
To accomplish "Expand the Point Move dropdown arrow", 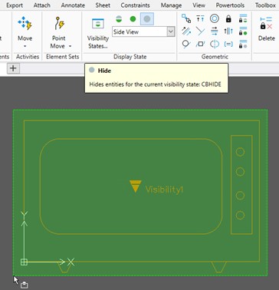I will [x=70, y=46].
